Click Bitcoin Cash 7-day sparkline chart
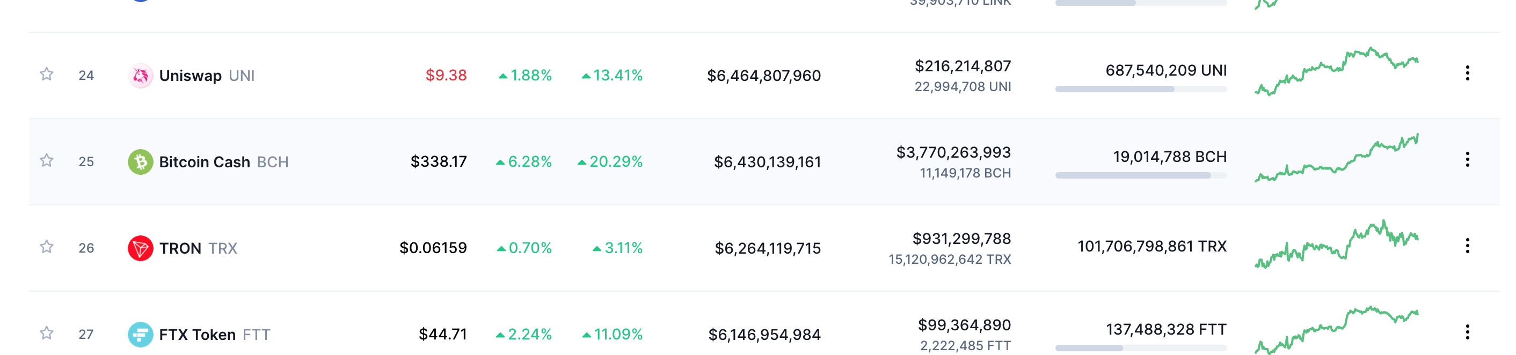 click(x=1337, y=158)
